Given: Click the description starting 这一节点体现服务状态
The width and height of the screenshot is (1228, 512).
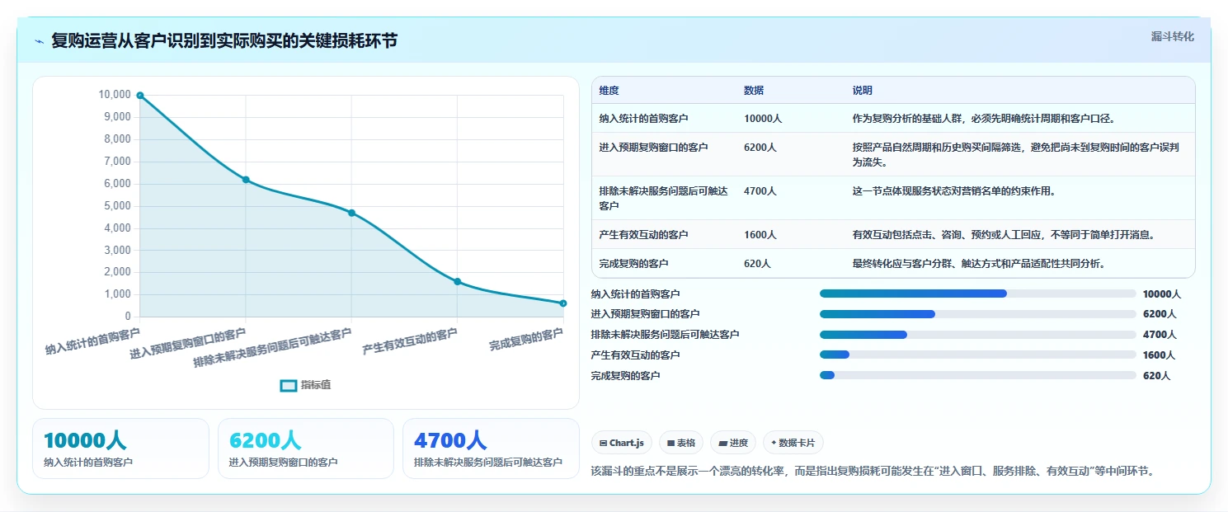Looking at the screenshot, I should [x=954, y=191].
